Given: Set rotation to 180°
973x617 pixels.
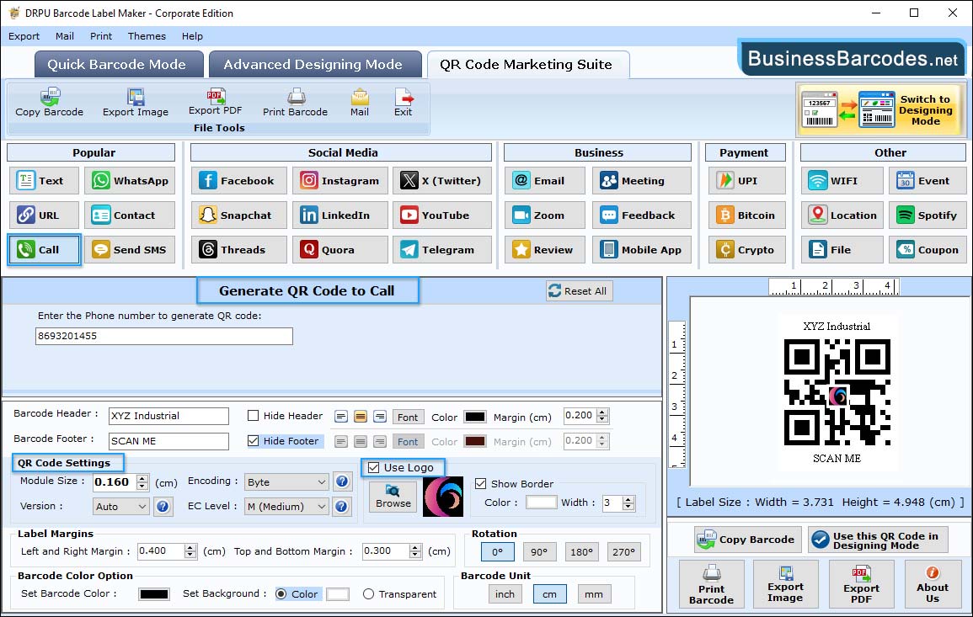Looking at the screenshot, I should (x=581, y=552).
